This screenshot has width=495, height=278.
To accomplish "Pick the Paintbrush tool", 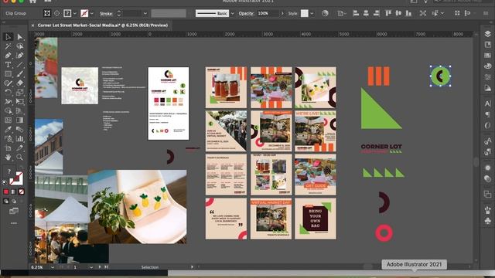I will (x=20, y=74).
